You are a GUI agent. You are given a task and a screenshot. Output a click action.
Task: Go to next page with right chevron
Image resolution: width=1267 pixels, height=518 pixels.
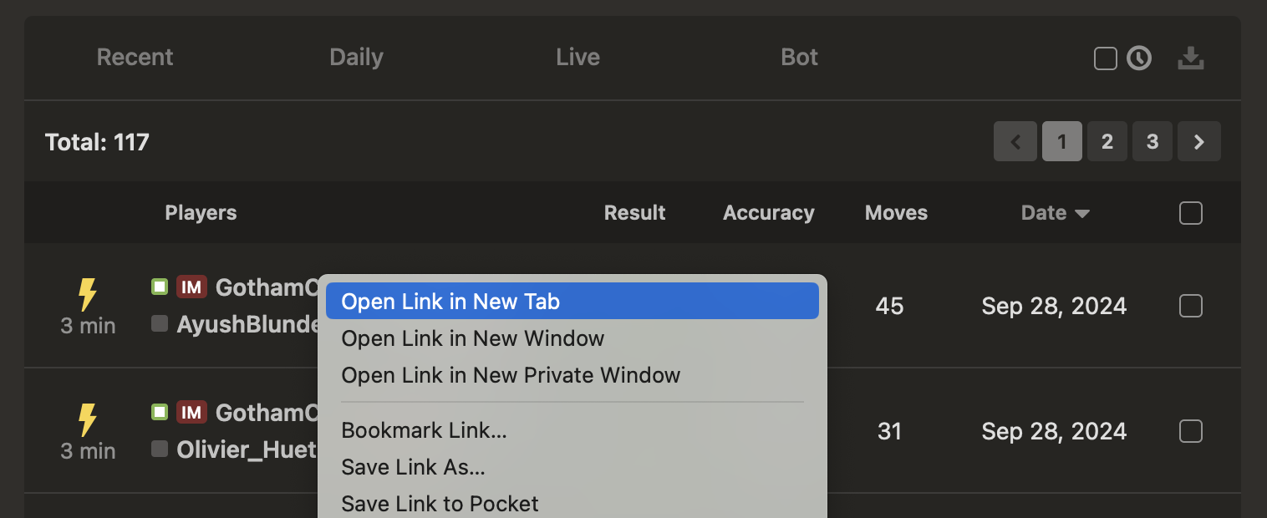[1198, 142]
